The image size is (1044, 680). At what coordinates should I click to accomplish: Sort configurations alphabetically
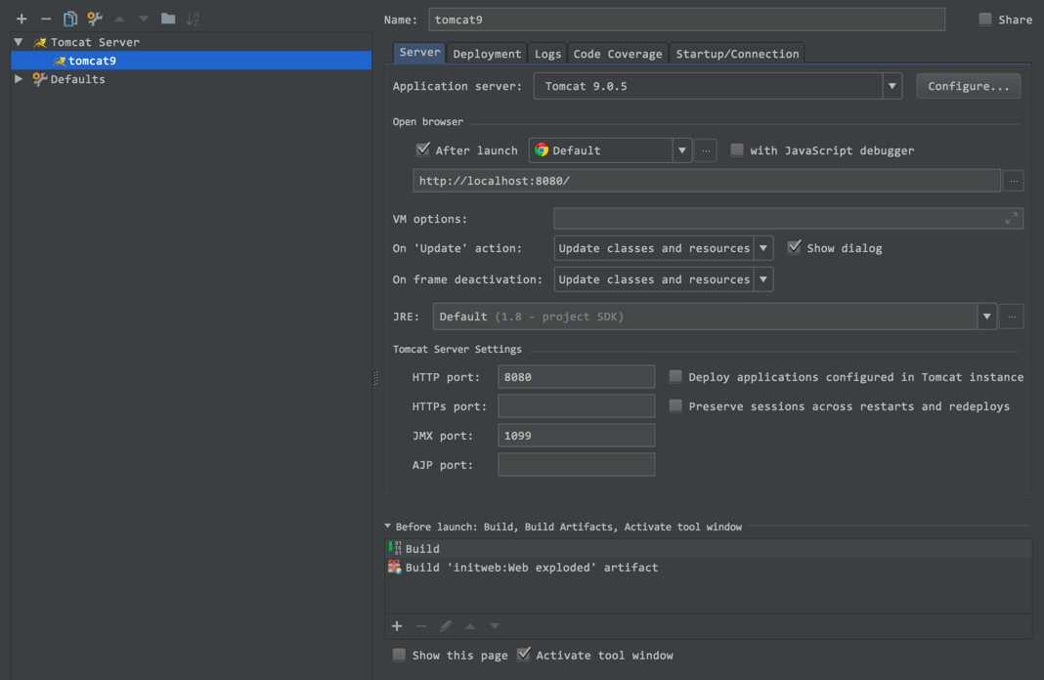point(194,19)
